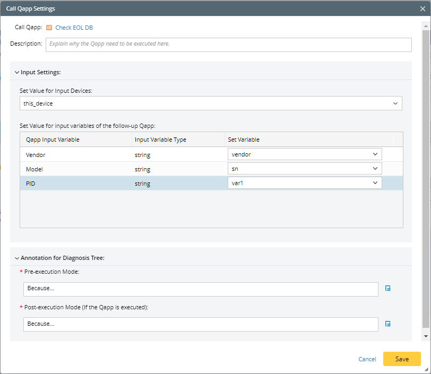Screen dimensions: 431x374
Task: Collapse the Input Settings section
Action: tap(17, 72)
